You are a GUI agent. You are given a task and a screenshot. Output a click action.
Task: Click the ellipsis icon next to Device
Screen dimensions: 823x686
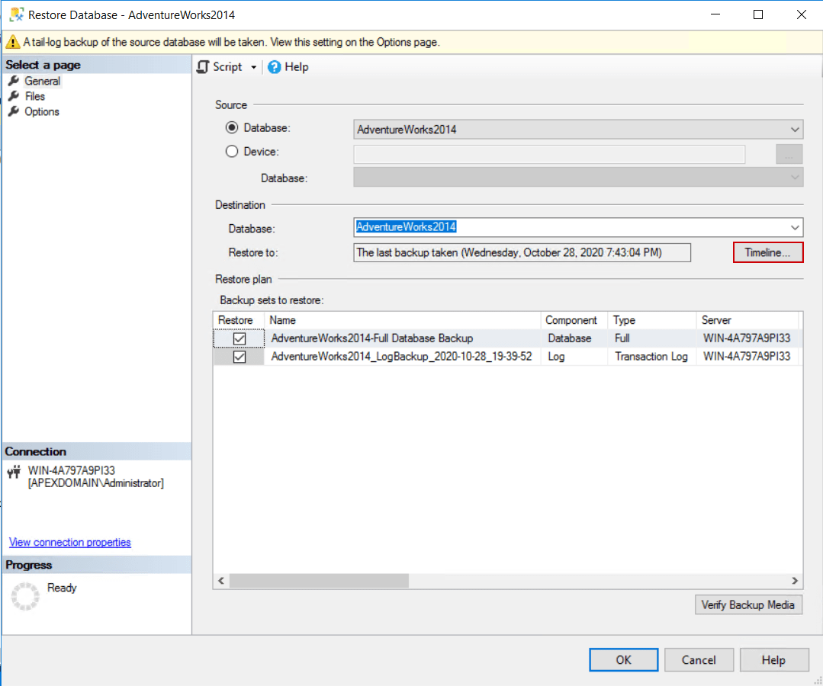(789, 154)
